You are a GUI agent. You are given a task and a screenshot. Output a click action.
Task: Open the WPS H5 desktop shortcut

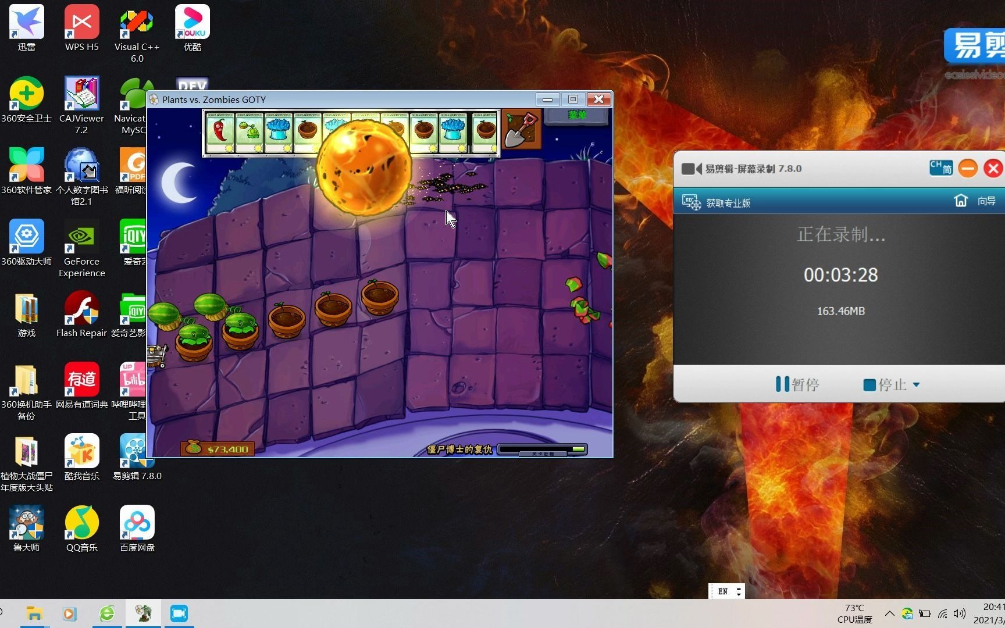(82, 28)
